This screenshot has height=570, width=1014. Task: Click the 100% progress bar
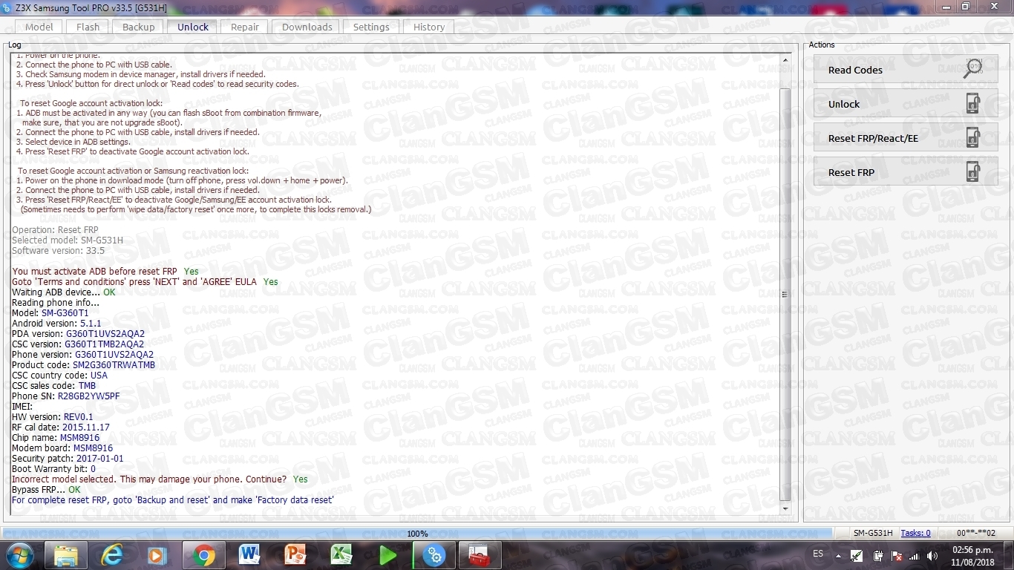[417, 533]
